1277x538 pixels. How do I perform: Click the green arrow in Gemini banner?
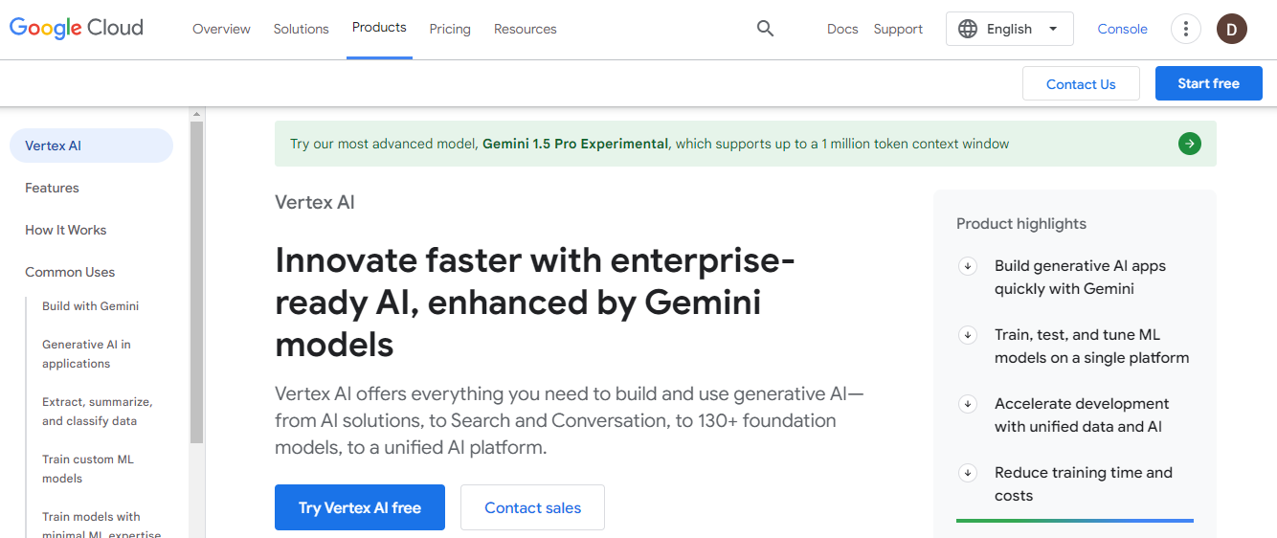(x=1190, y=144)
